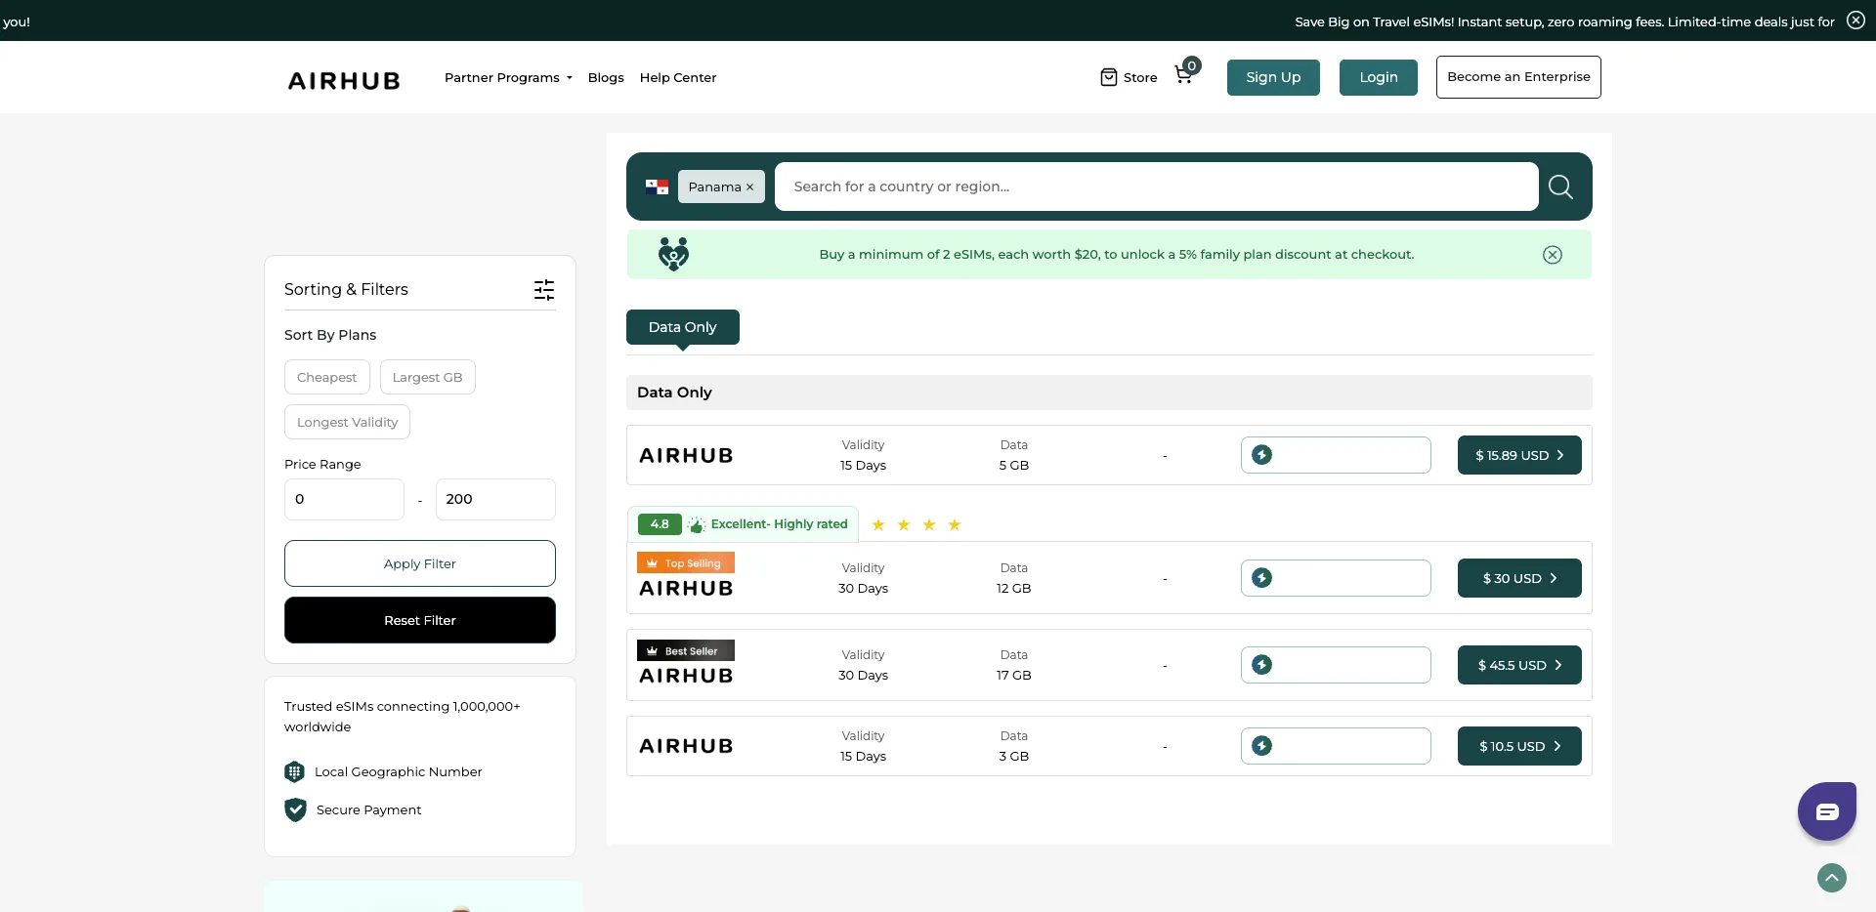Click the first yellow rating star
1876x912 pixels.
[x=878, y=525]
